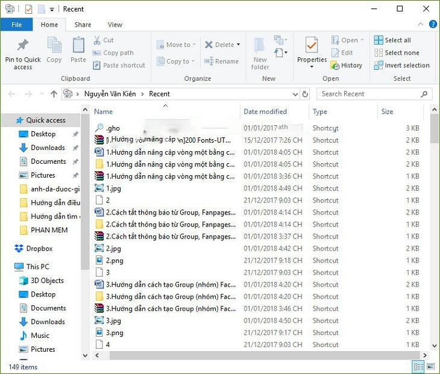440x374 pixels.
Task: Sort by the Name column header
Action: click(x=166, y=111)
